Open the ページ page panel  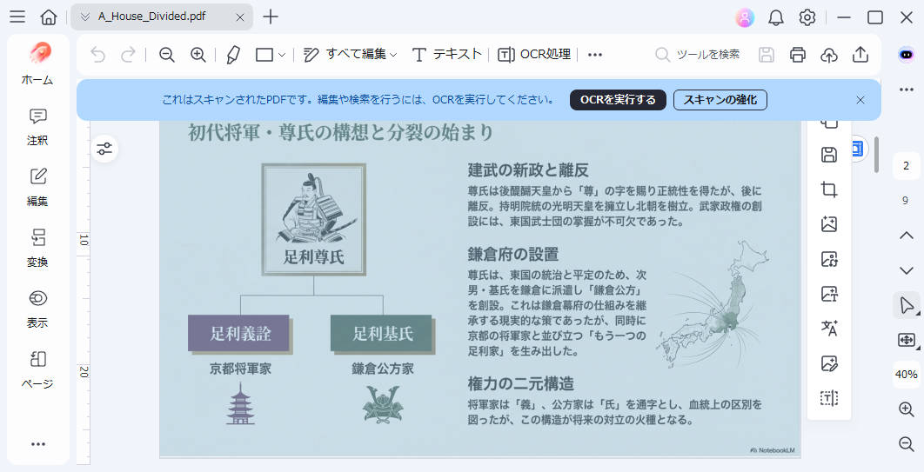pyautogui.click(x=37, y=369)
